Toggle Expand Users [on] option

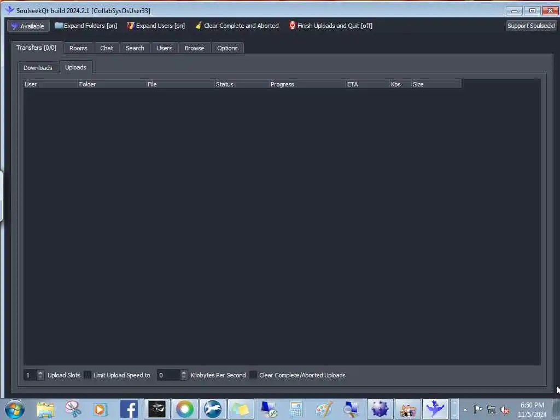[x=156, y=26]
